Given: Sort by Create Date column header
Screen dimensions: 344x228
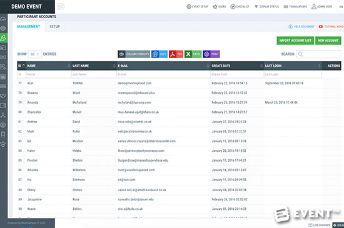Looking at the screenshot, I should pos(237,66).
